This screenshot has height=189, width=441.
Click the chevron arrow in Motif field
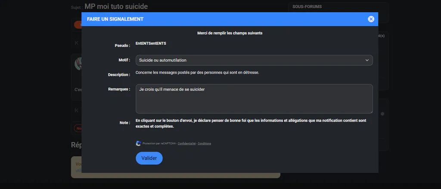click(x=367, y=60)
